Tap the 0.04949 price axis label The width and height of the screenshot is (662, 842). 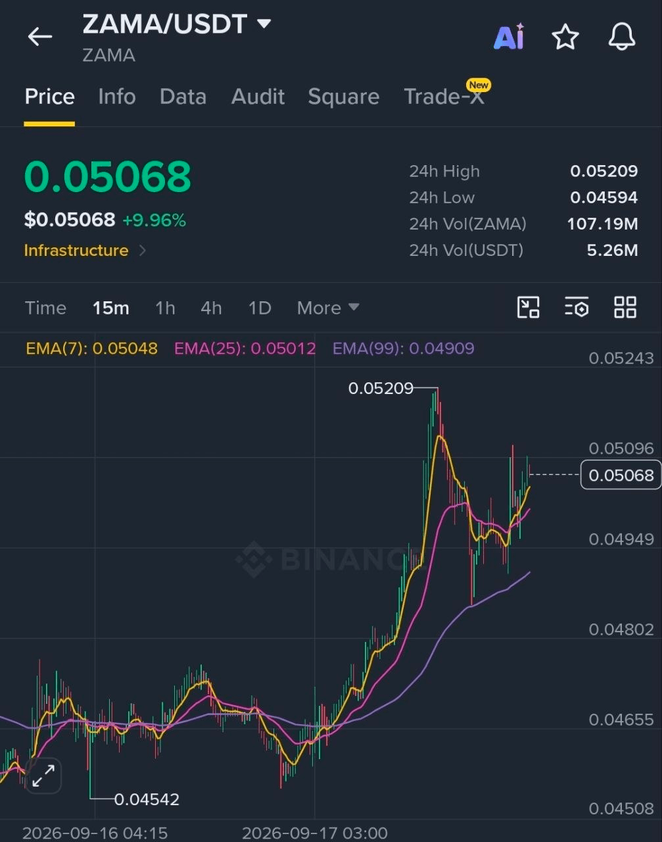(621, 539)
